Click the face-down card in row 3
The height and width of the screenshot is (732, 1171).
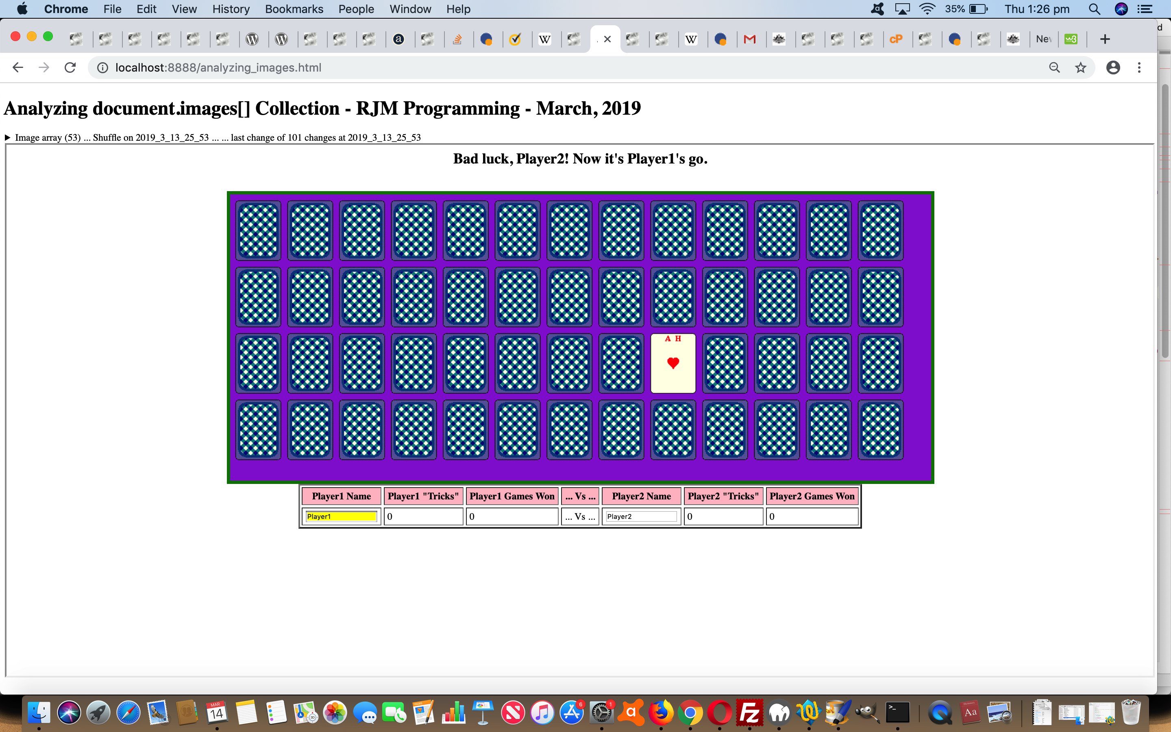[x=260, y=363]
